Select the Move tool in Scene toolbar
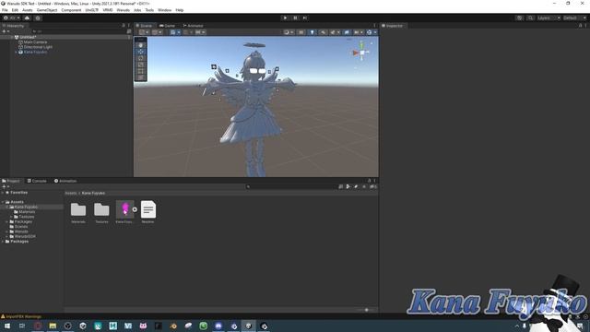590x332 pixels. pyautogui.click(x=141, y=52)
